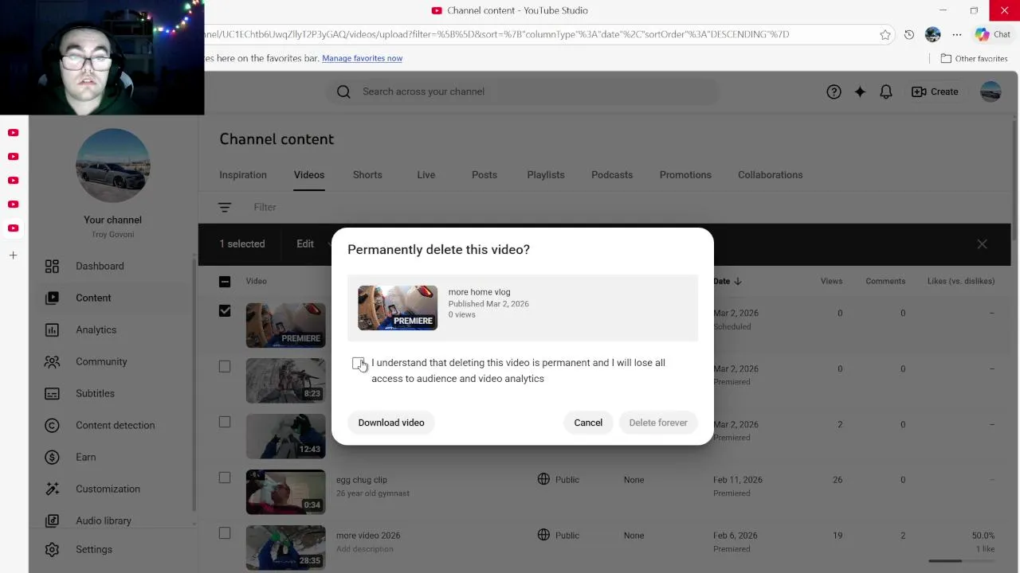Image resolution: width=1020 pixels, height=573 pixels.
Task: Open the Copilot Chat button
Action: pos(993,34)
